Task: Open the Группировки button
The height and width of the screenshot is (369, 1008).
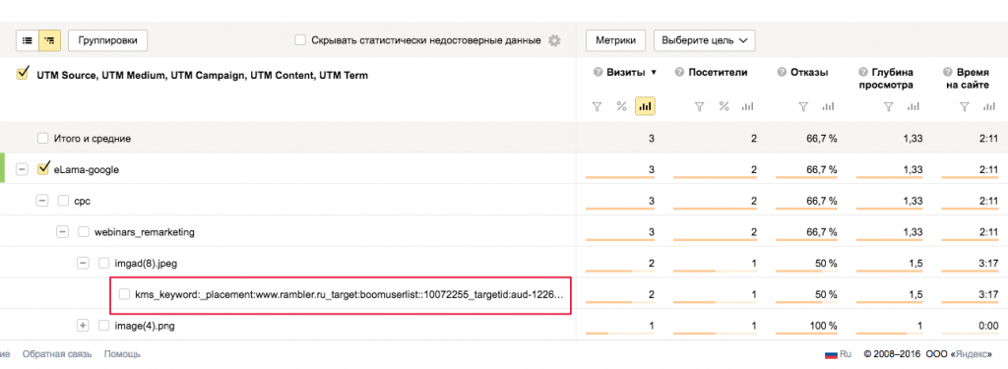Action: pyautogui.click(x=108, y=40)
